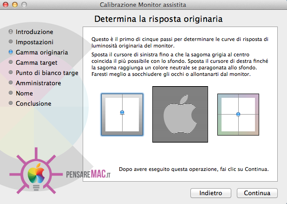Click the yellow minimize window button
The width and height of the screenshot is (287, 204).
(15, 5)
